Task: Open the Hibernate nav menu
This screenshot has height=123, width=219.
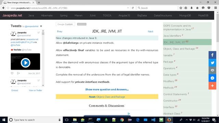Action: tap(47, 15)
